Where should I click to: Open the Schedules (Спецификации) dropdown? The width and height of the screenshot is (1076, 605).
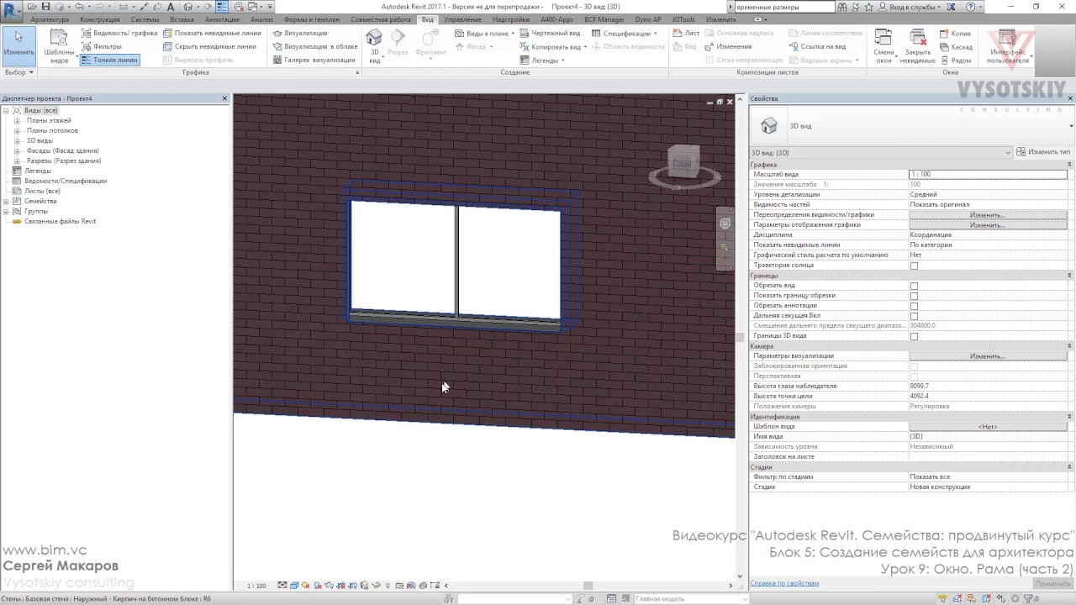tap(626, 34)
